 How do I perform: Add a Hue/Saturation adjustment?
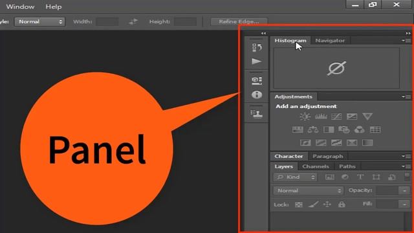click(298, 129)
